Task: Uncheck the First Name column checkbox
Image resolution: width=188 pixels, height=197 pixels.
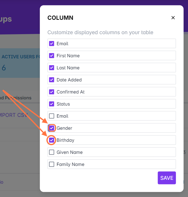Action: (52, 56)
